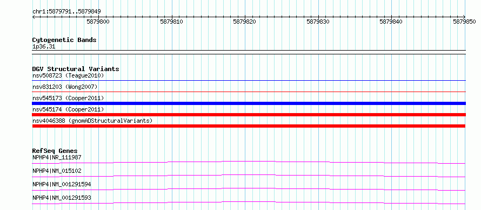Image resolution: width=481 pixels, height=210 pixels.
Task: Click the thin blue nsv508723 variant line
Action: [249, 81]
